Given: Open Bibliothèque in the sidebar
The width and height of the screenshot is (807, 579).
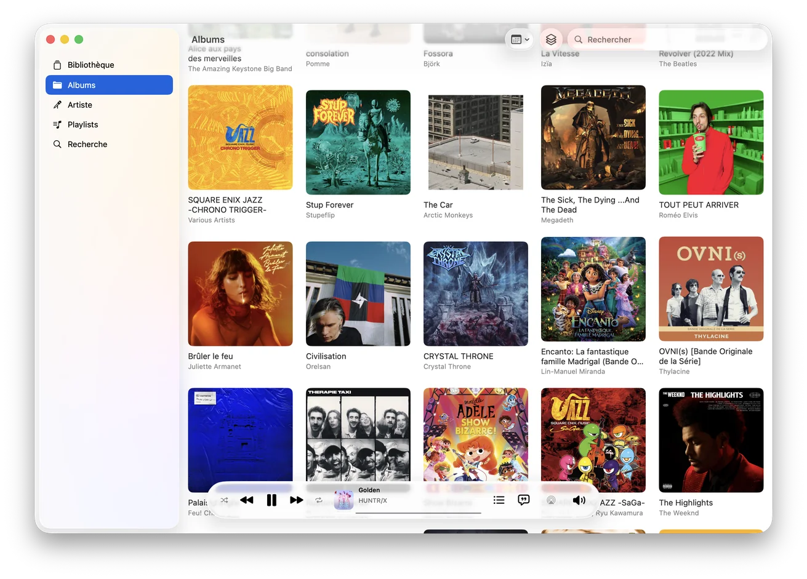Looking at the screenshot, I should tap(109, 65).
